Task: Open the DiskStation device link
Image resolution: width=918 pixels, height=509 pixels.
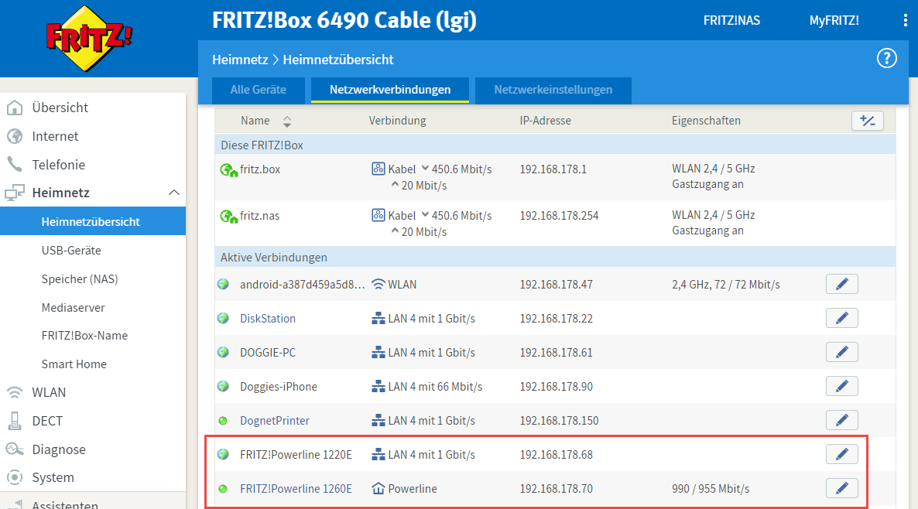Action: pos(268,318)
